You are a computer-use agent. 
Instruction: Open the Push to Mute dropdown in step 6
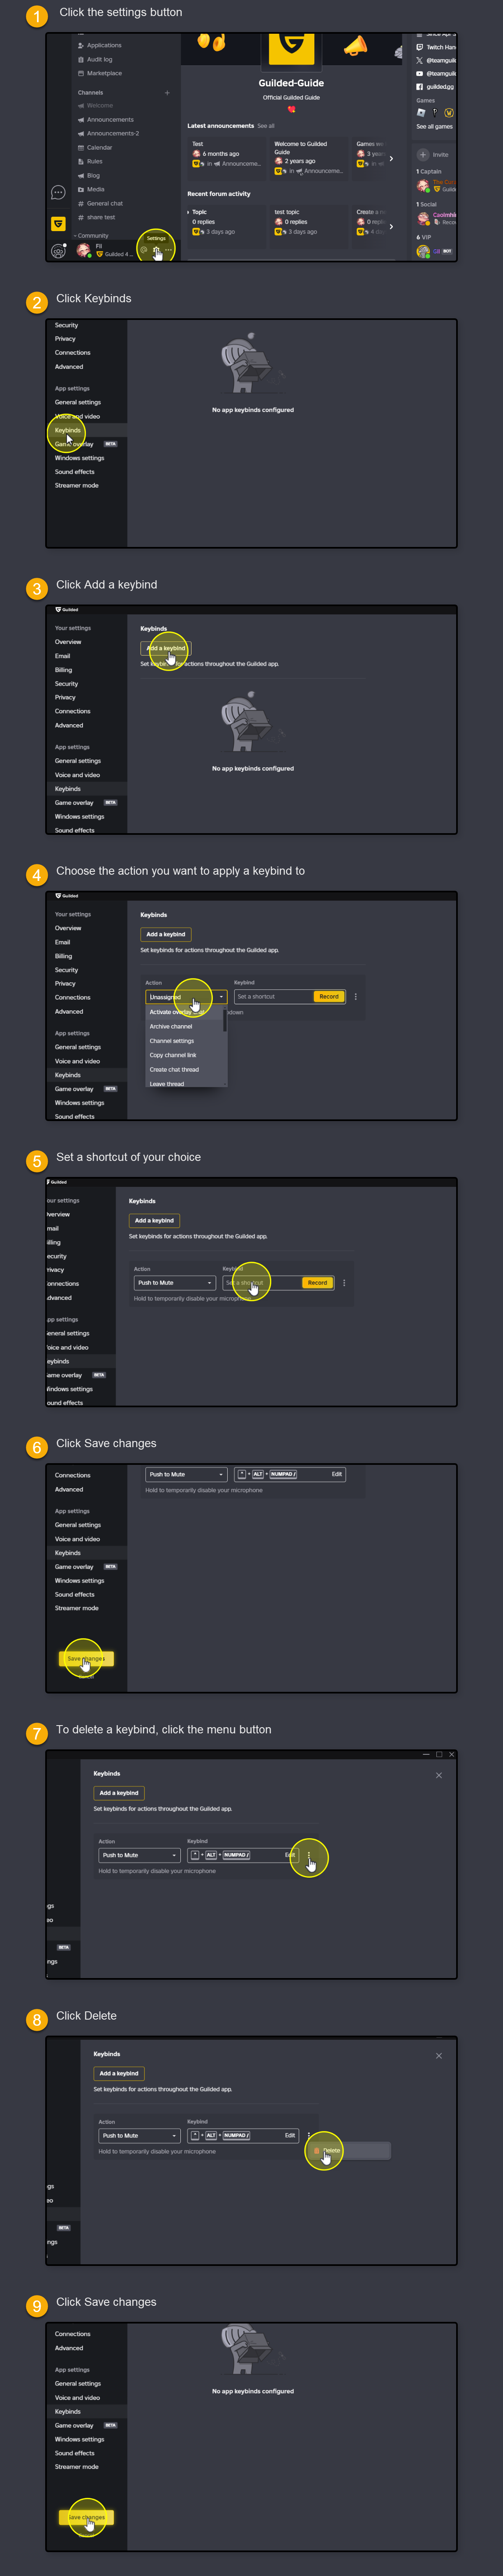click(x=187, y=1474)
